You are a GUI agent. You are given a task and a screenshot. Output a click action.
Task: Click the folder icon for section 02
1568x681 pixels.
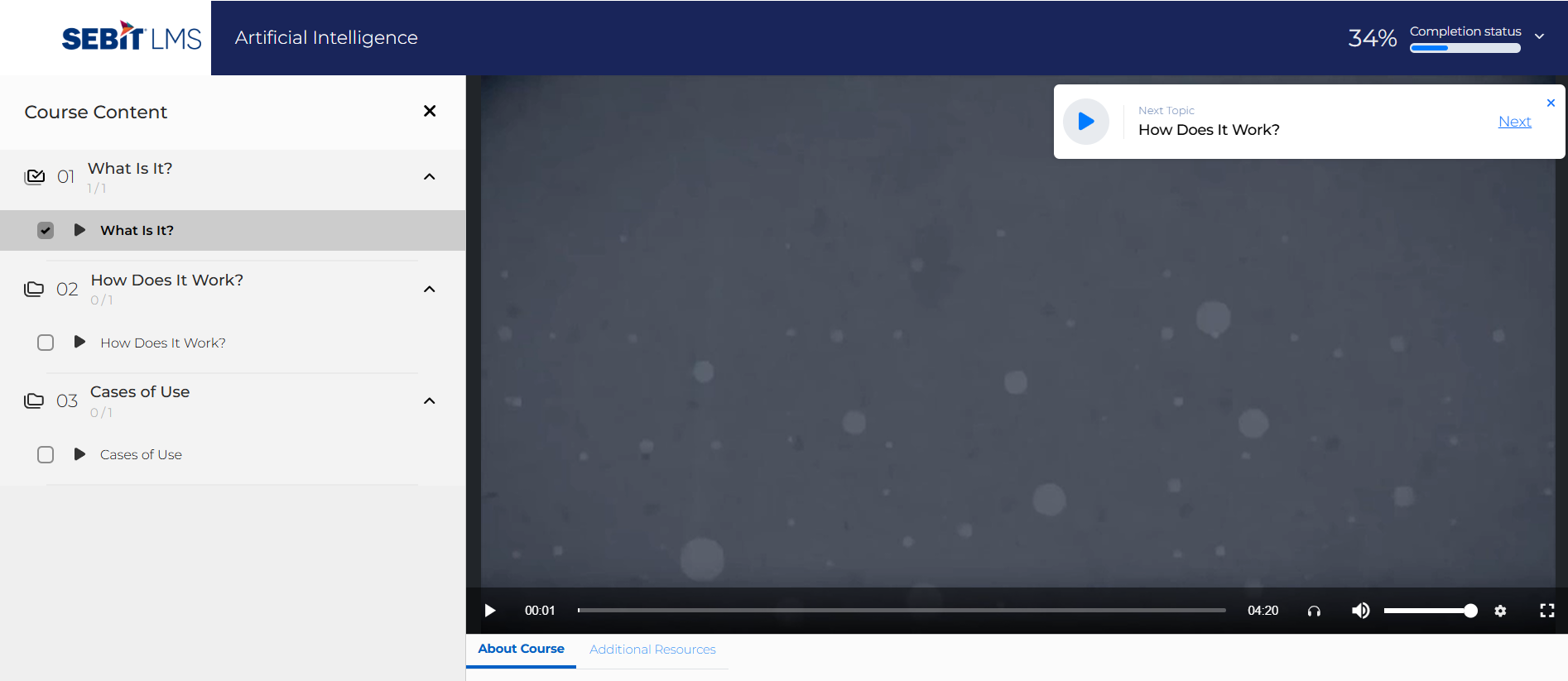pyautogui.click(x=34, y=289)
